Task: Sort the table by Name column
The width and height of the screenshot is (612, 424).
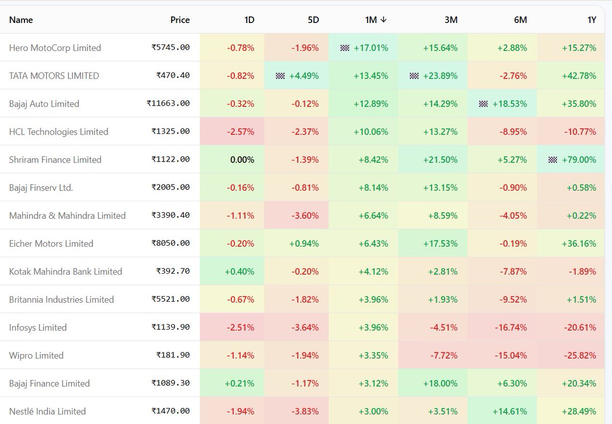Action: 21,20
